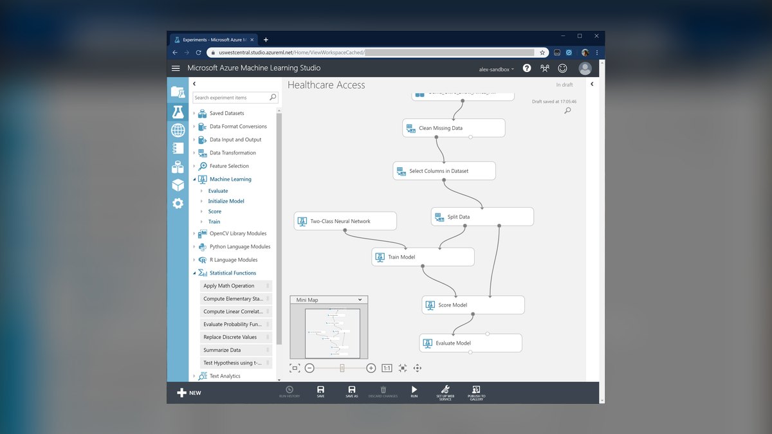Click the canvas search magnifier icon
This screenshot has width=772, height=434.
567,111
